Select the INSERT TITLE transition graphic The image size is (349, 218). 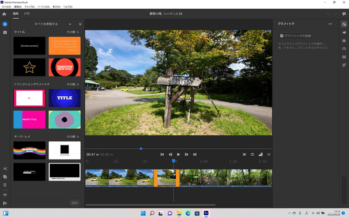(29, 119)
